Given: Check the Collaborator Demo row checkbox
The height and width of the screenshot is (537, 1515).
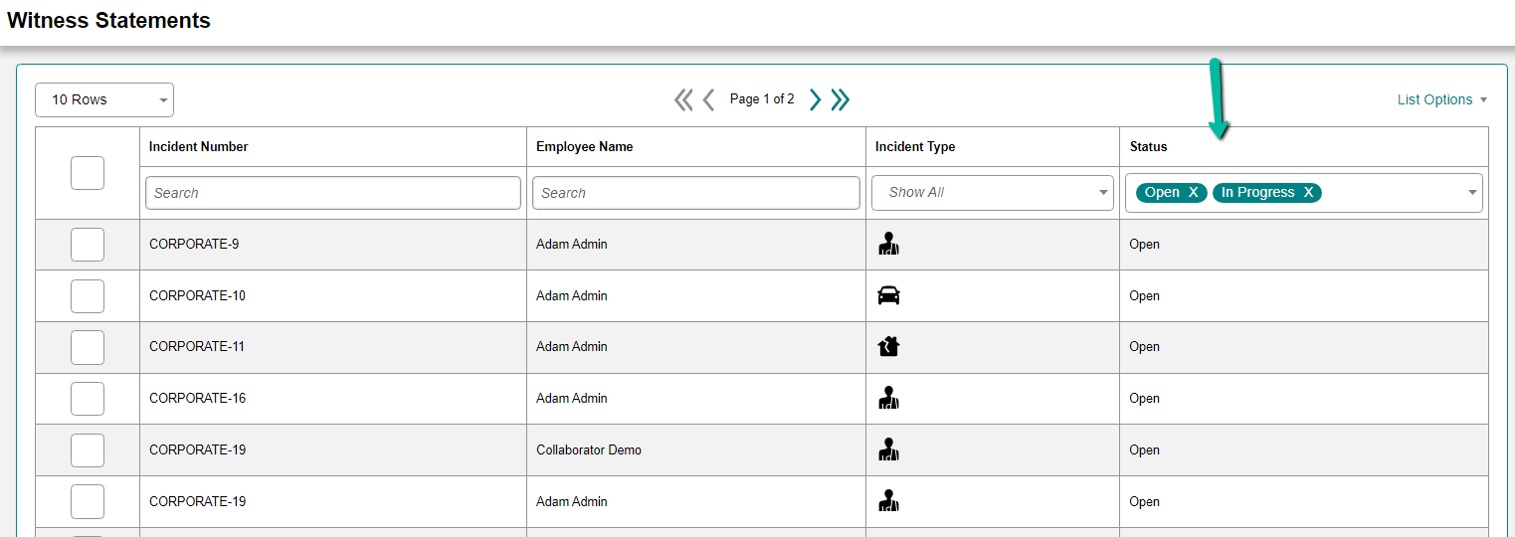Looking at the screenshot, I should pyautogui.click(x=88, y=450).
